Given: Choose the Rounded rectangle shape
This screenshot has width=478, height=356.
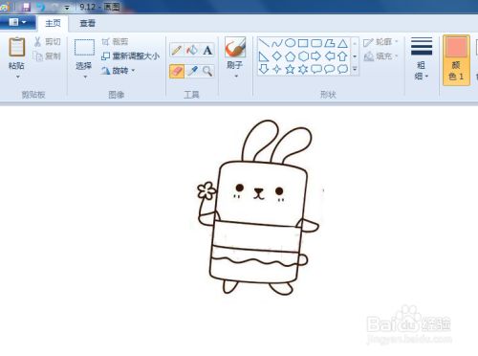Looking at the screenshot, I should 316,43.
